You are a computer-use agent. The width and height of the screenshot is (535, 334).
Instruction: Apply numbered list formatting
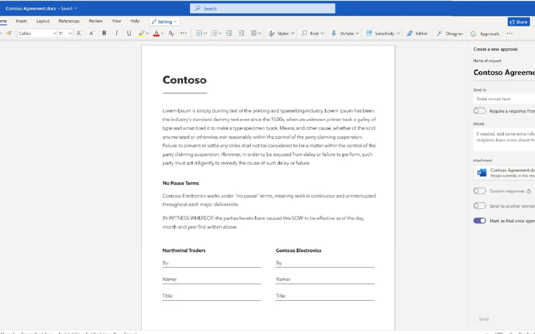tap(214, 33)
